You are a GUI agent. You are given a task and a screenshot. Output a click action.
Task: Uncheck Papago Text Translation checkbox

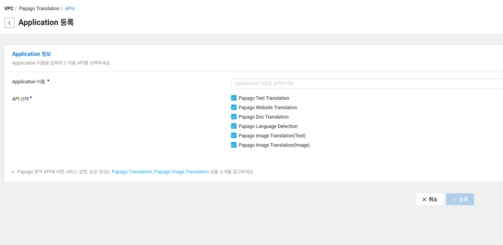234,98
